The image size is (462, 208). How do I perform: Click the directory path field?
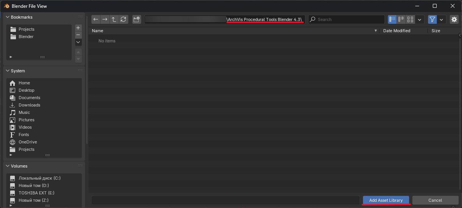tap(225, 19)
